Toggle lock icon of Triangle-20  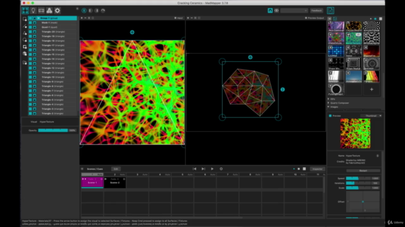35,32
